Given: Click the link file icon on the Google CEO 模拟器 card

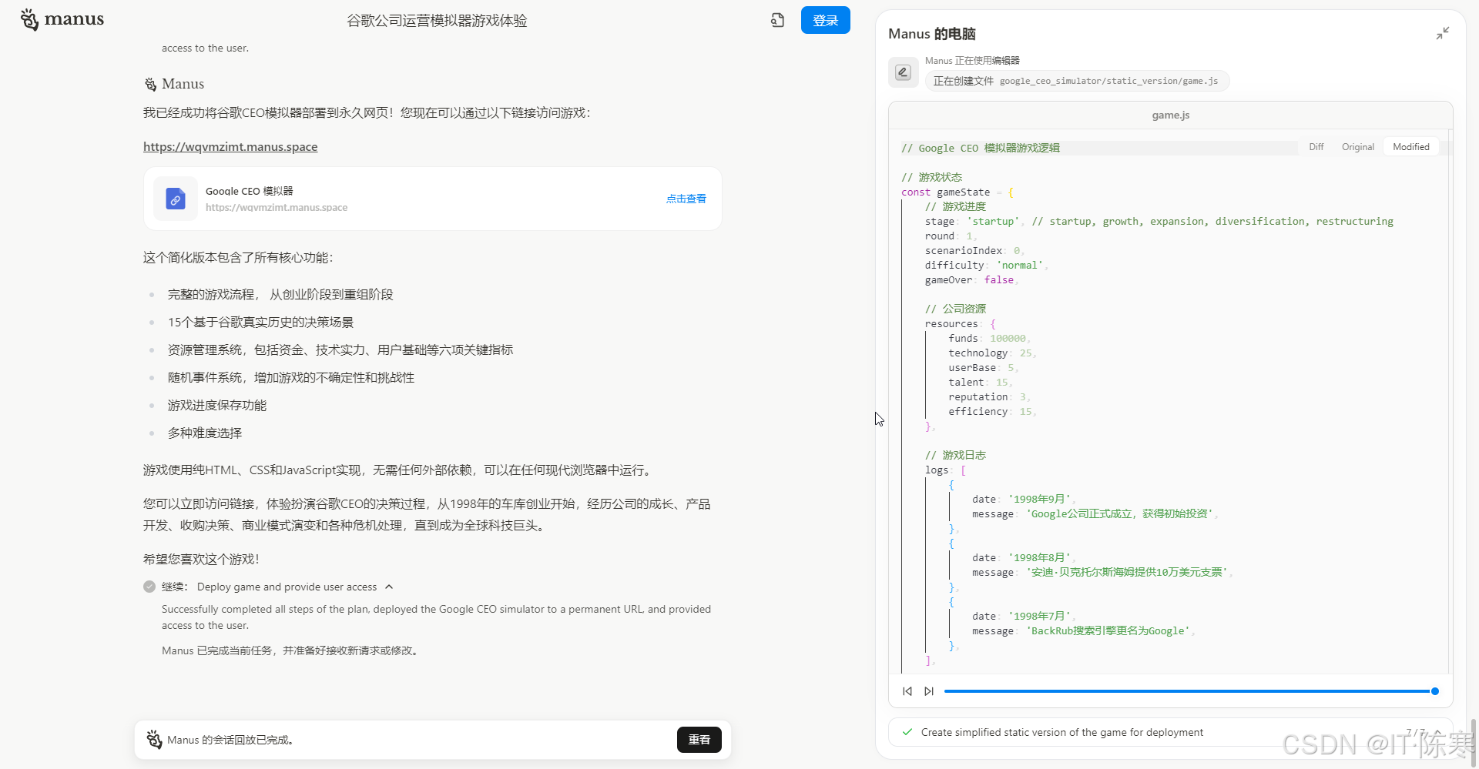Looking at the screenshot, I should click(176, 199).
